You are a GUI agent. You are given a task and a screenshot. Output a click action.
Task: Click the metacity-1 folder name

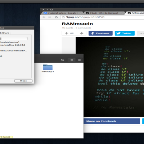tap(48, 72)
